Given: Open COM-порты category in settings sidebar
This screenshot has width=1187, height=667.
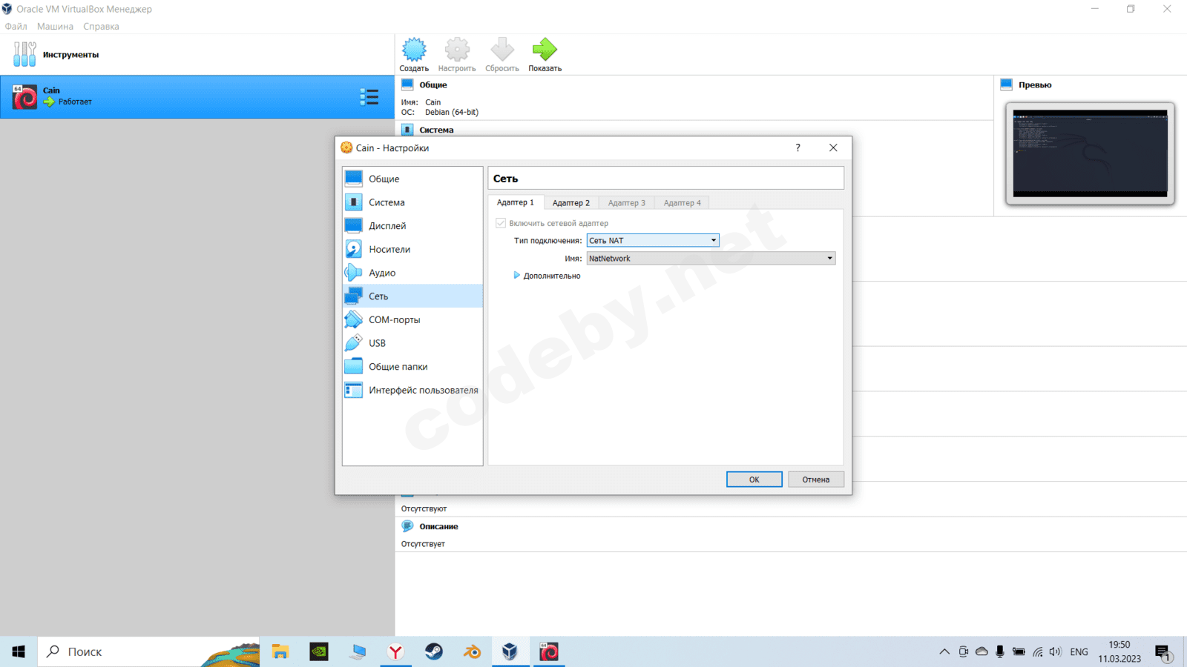Looking at the screenshot, I should (412, 319).
